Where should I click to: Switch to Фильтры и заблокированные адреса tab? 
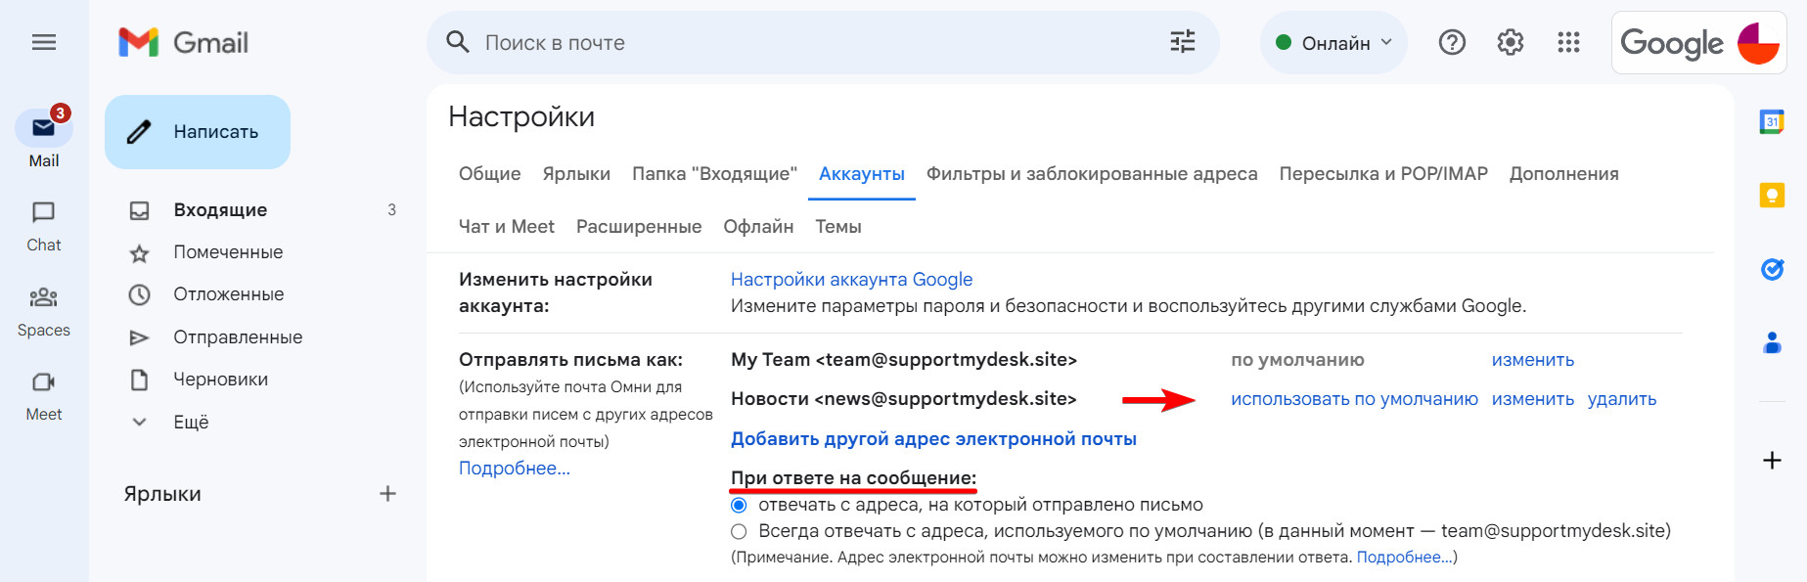tap(1092, 173)
